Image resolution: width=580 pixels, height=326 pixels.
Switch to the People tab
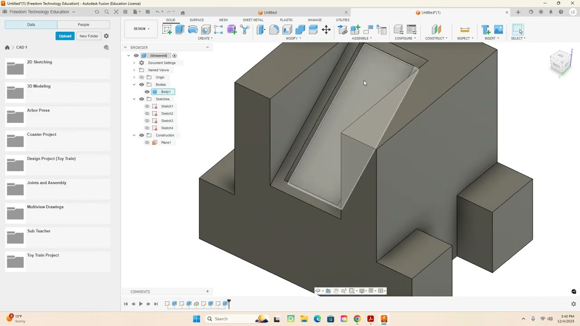click(x=83, y=24)
